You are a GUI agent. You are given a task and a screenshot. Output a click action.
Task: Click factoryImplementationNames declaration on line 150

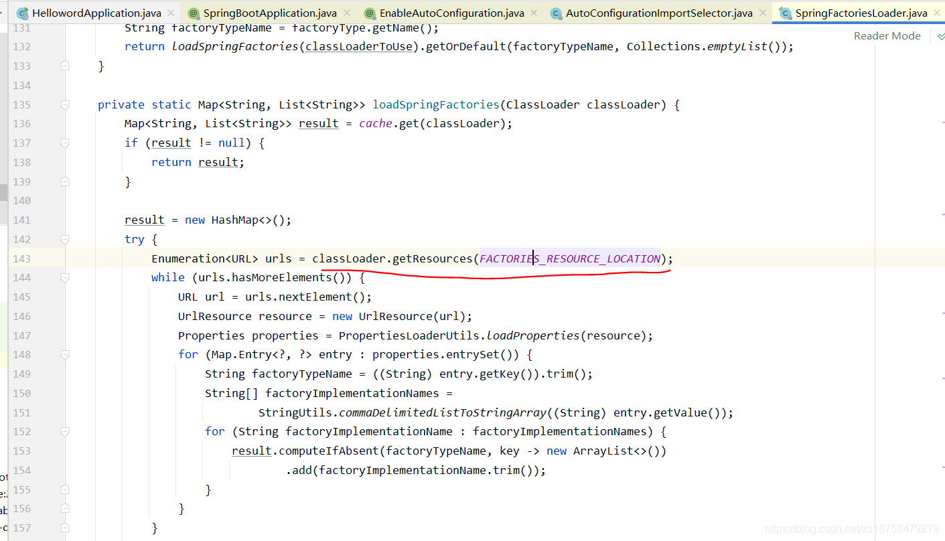point(352,393)
